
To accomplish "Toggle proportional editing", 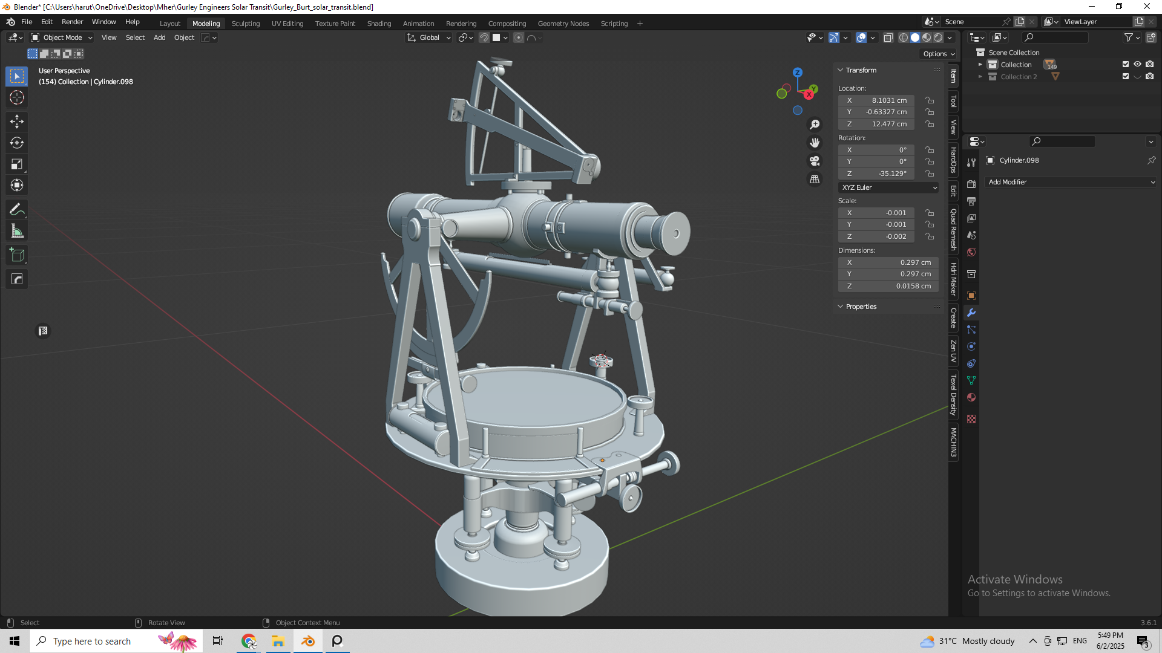I will pos(519,37).
